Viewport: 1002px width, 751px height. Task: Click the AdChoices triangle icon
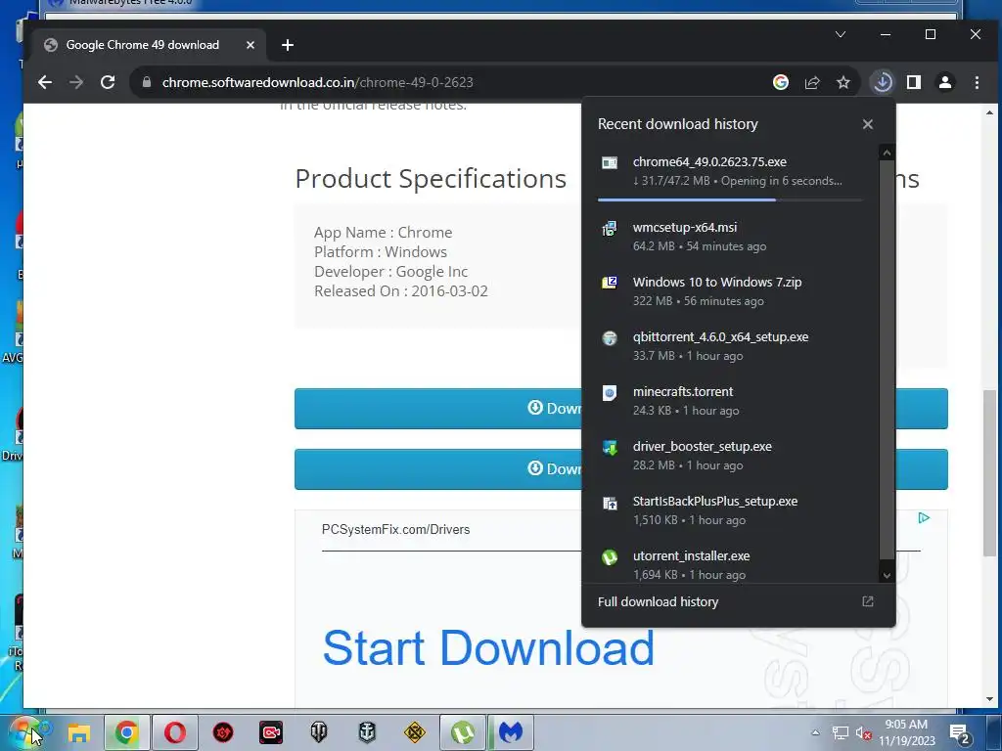924,518
